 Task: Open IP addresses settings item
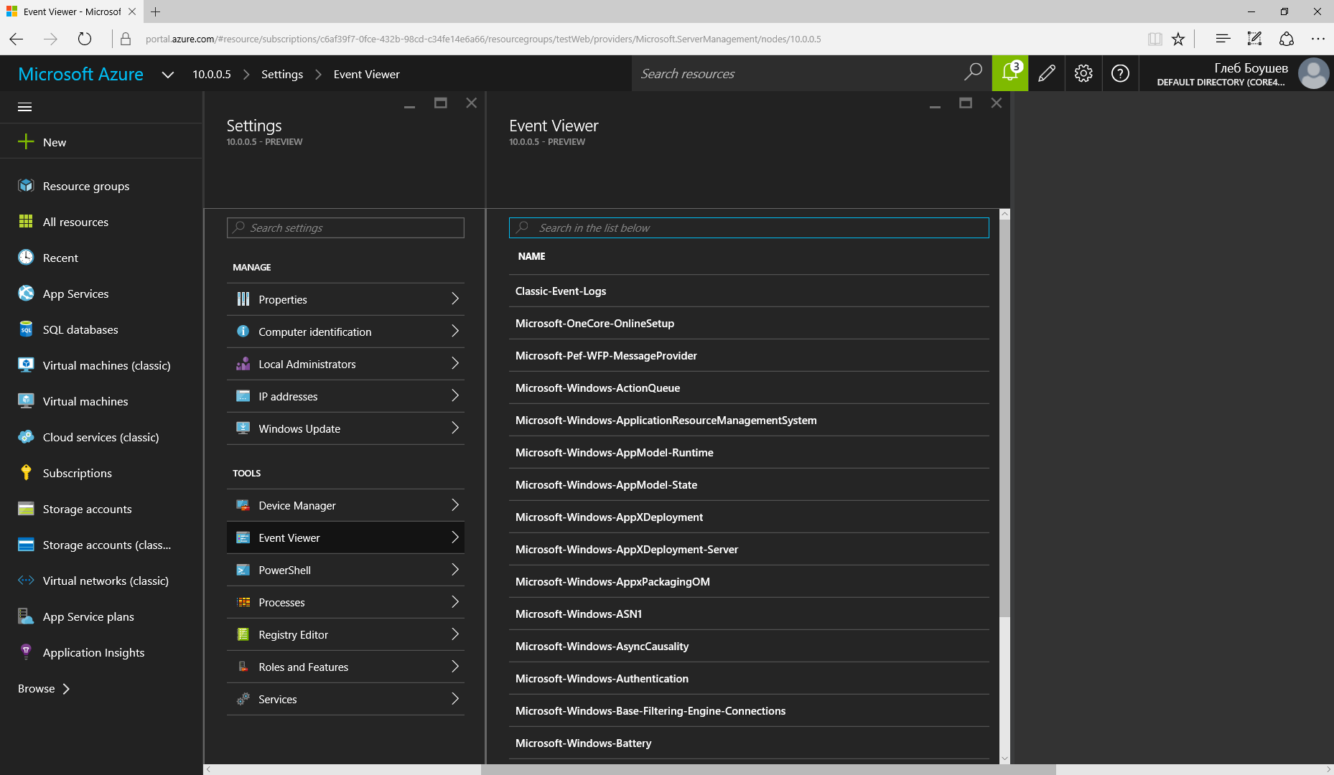[345, 396]
